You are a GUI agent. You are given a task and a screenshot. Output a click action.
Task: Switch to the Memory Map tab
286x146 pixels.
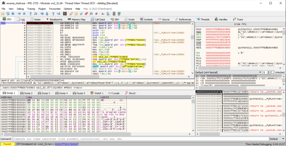[x=76, y=19]
